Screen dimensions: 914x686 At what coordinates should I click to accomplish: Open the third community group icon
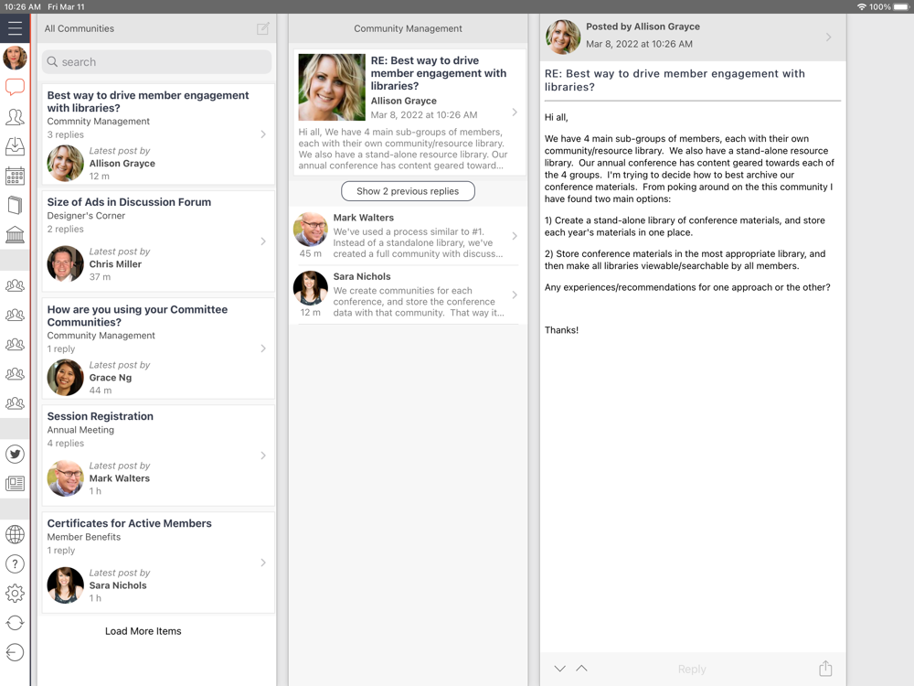[x=15, y=344]
